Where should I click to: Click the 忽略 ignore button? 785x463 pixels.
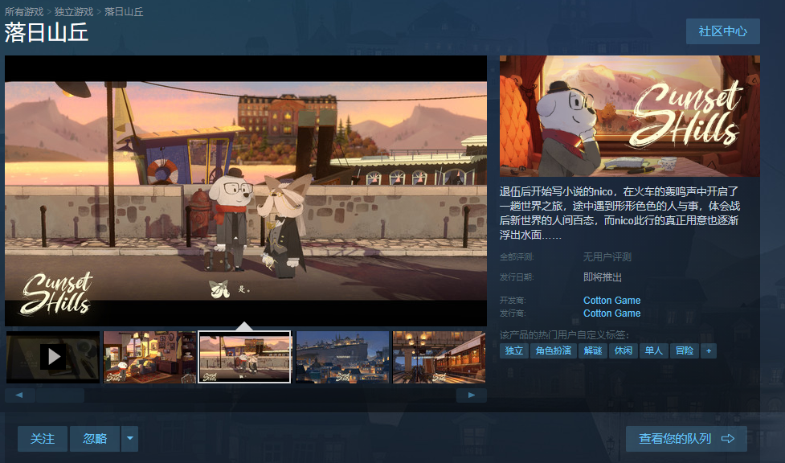click(x=95, y=439)
